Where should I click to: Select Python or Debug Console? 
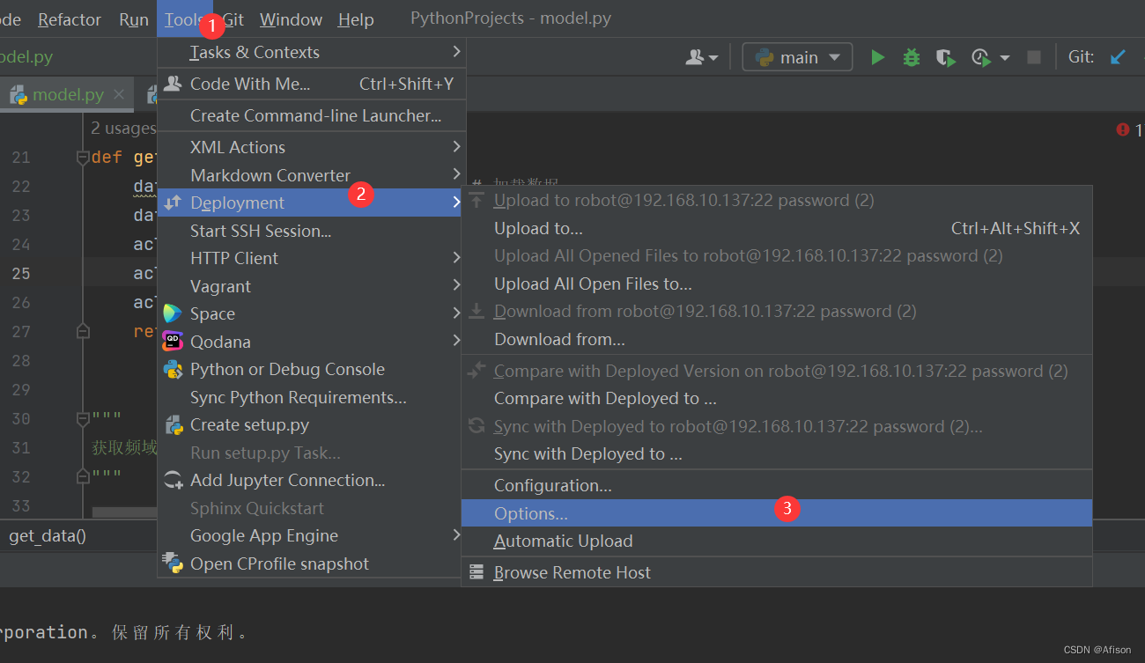coord(311,369)
